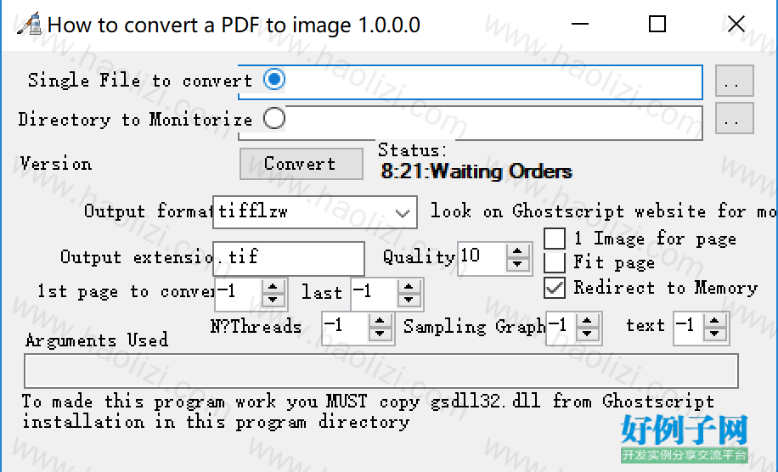
Task: Enable the 1 Image for page checkbox
Action: coord(555,239)
